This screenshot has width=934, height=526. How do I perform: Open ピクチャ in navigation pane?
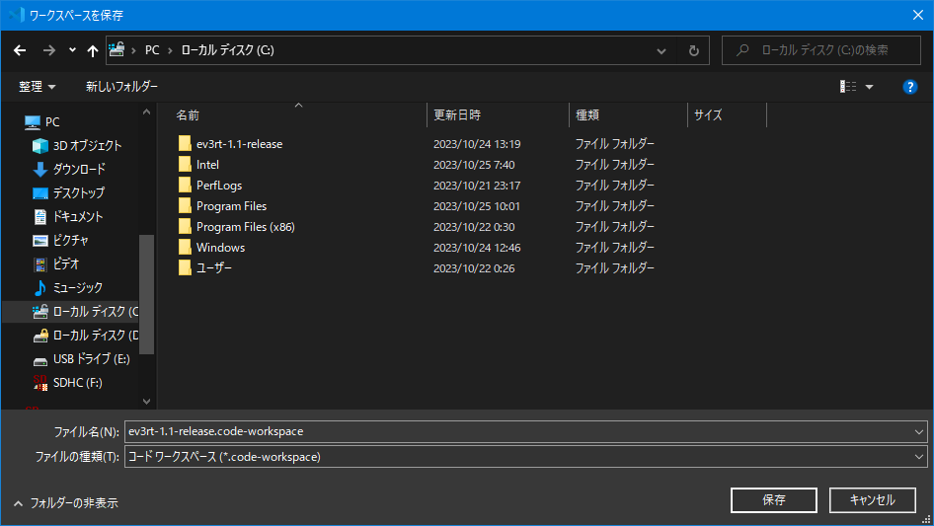pyautogui.click(x=70, y=241)
